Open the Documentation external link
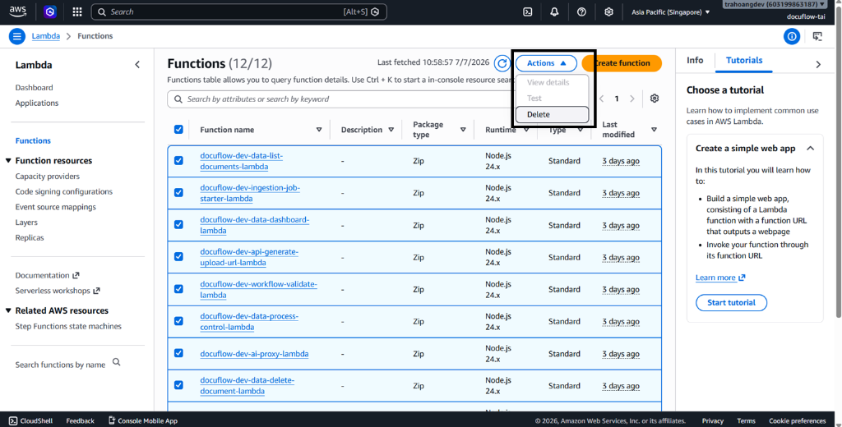This screenshot has height=427, width=842. click(x=47, y=275)
